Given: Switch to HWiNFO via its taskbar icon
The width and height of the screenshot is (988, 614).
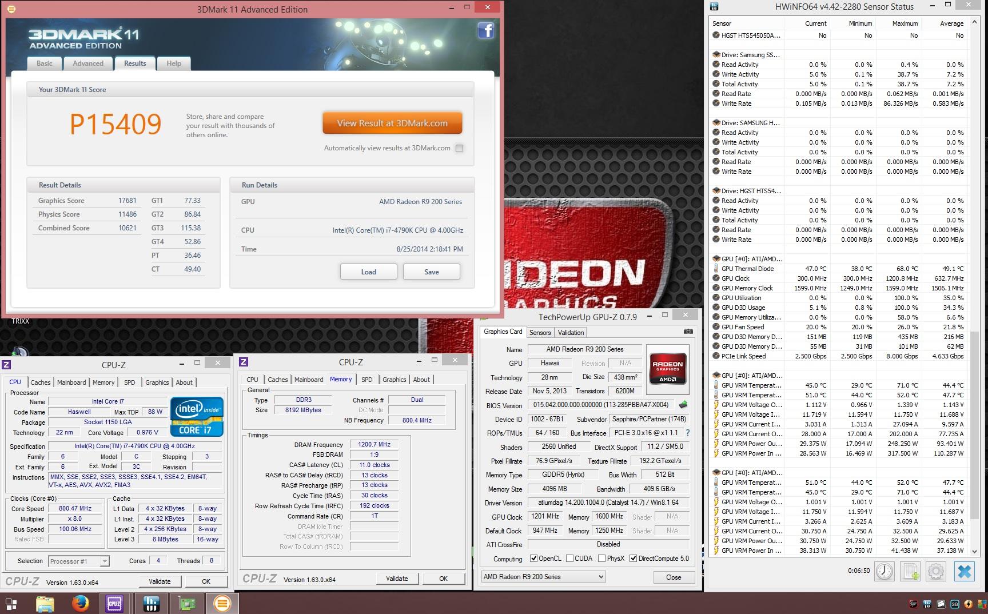Looking at the screenshot, I should pos(151,604).
